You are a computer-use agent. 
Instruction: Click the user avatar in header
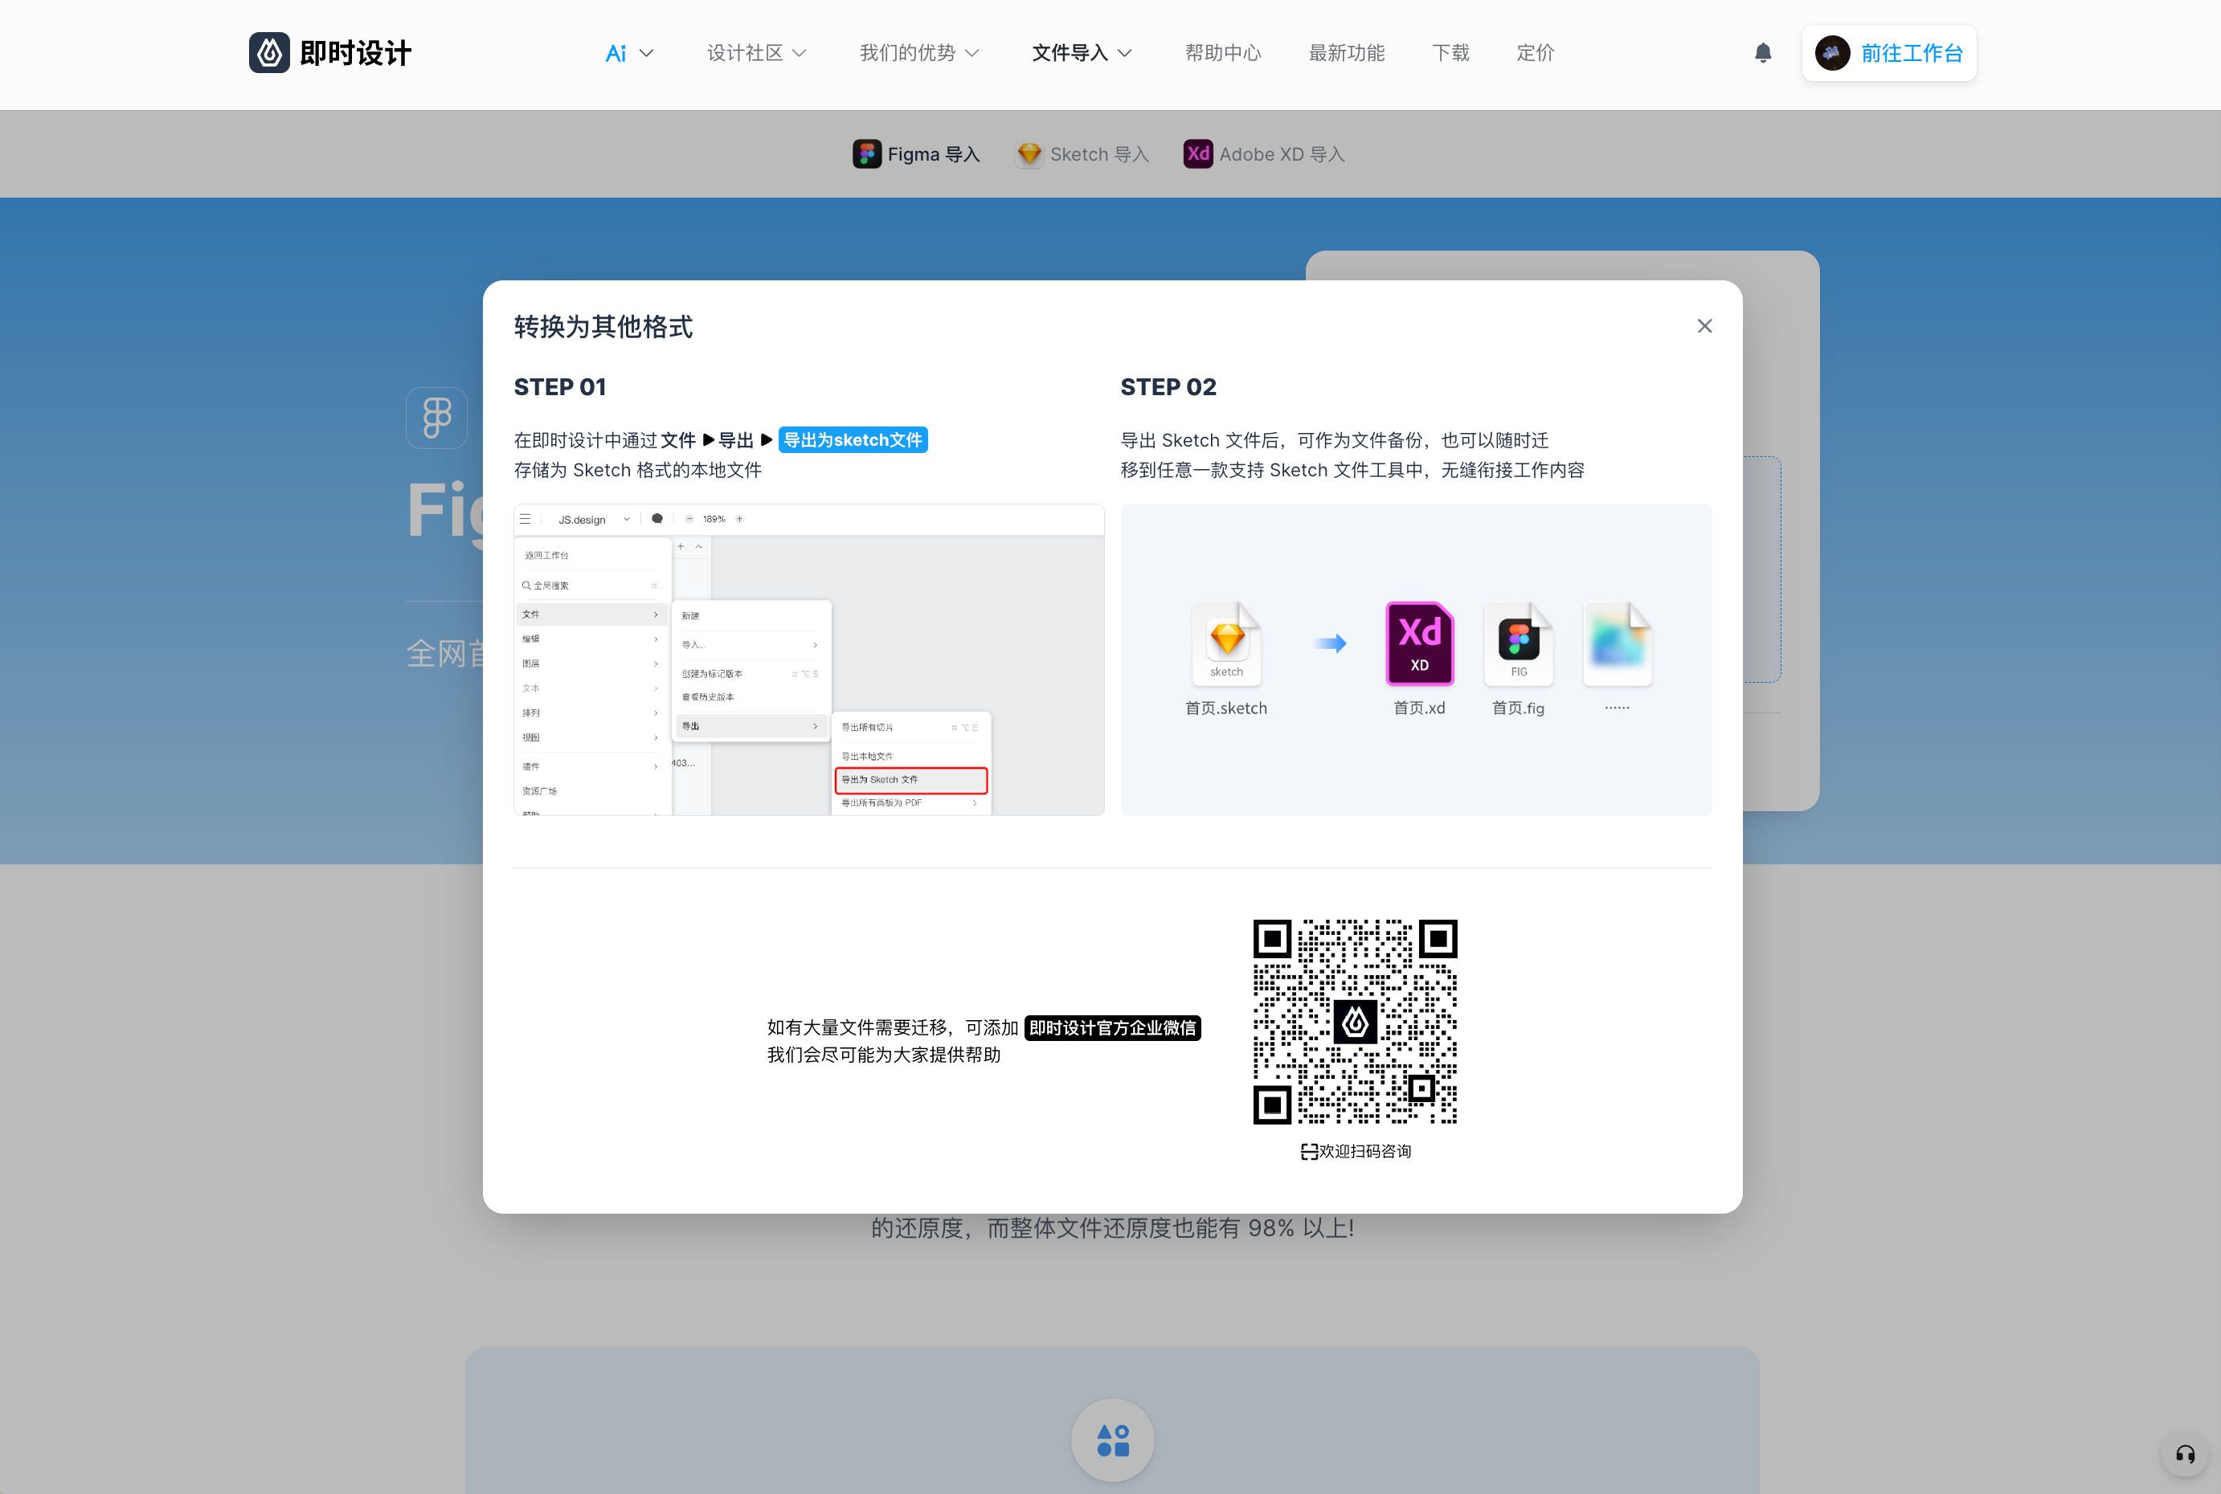(1832, 52)
